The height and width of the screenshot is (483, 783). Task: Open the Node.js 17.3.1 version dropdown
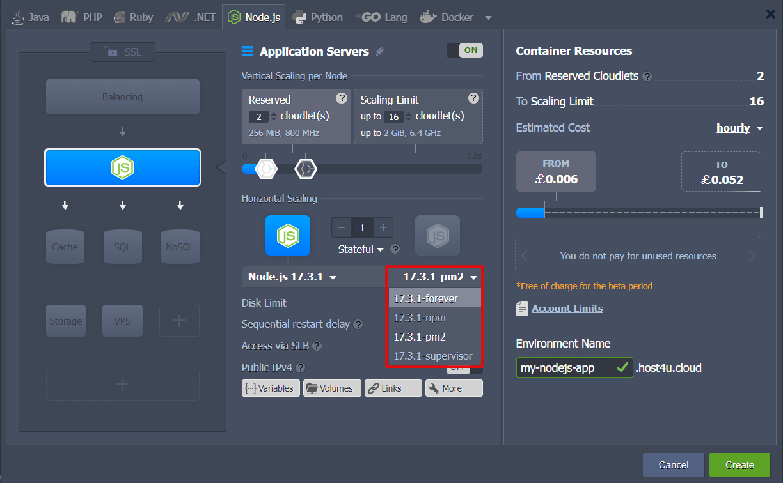tap(290, 277)
